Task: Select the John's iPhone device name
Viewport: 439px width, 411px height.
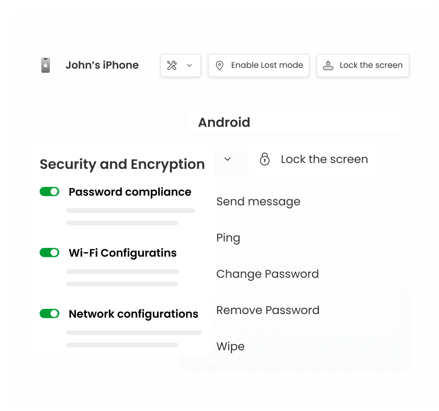Action: (x=102, y=65)
